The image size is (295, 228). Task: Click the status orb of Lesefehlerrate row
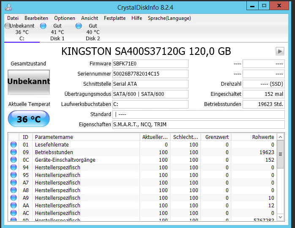click(14, 144)
